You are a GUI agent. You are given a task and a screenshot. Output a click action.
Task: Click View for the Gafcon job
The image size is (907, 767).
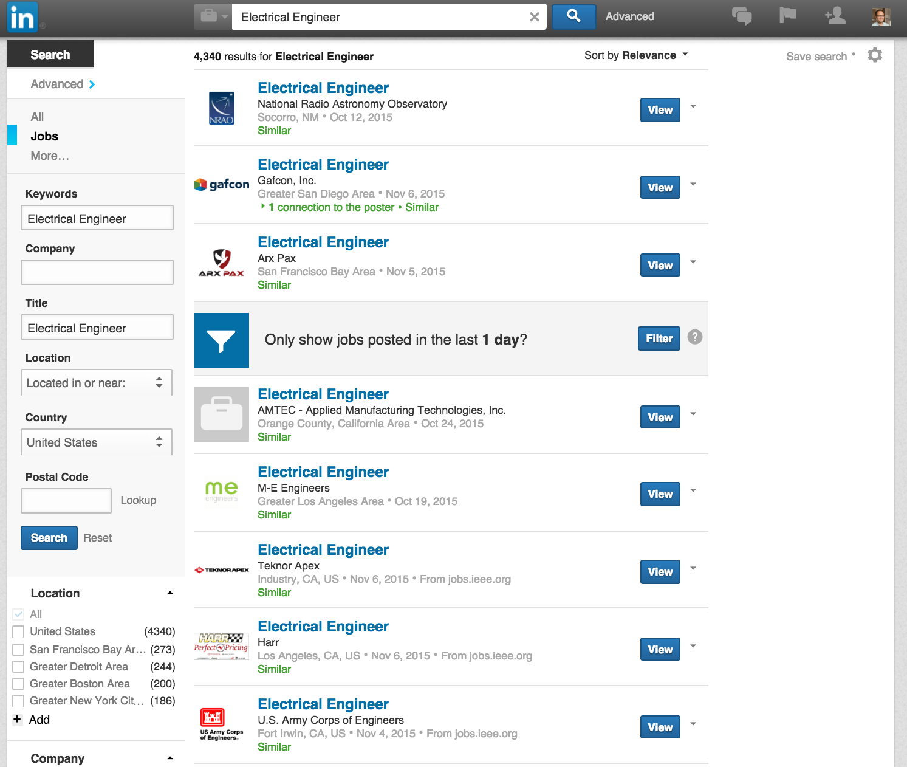pos(660,188)
